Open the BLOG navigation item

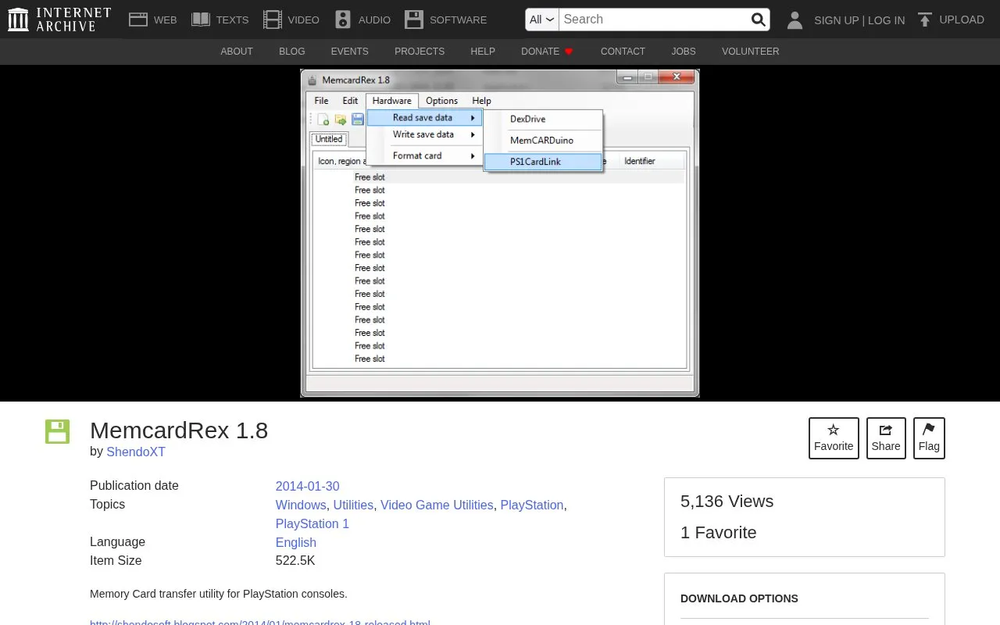pyautogui.click(x=292, y=52)
